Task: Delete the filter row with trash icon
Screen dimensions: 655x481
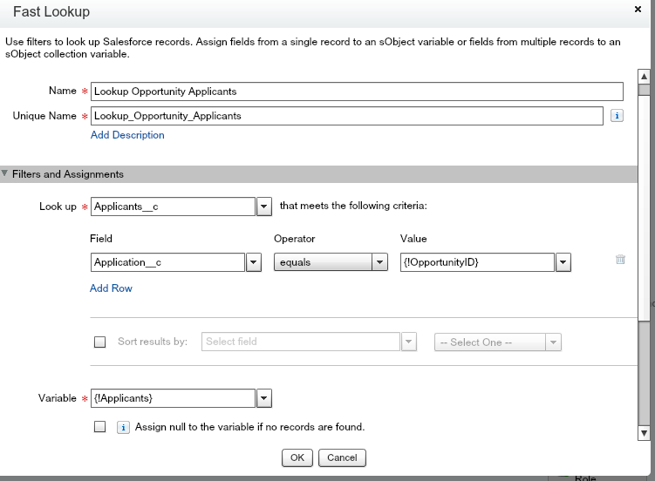Action: coord(620,260)
